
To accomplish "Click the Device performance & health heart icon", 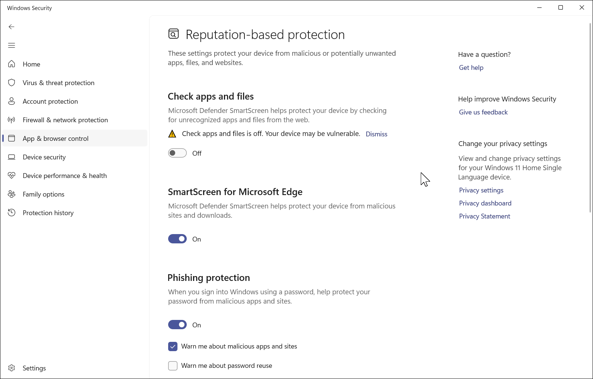I will [12, 175].
